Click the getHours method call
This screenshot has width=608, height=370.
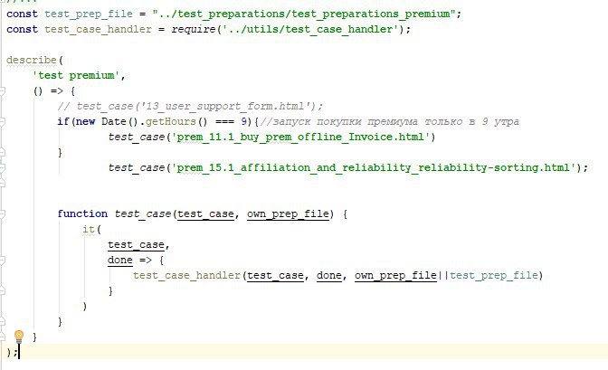tap(171, 121)
